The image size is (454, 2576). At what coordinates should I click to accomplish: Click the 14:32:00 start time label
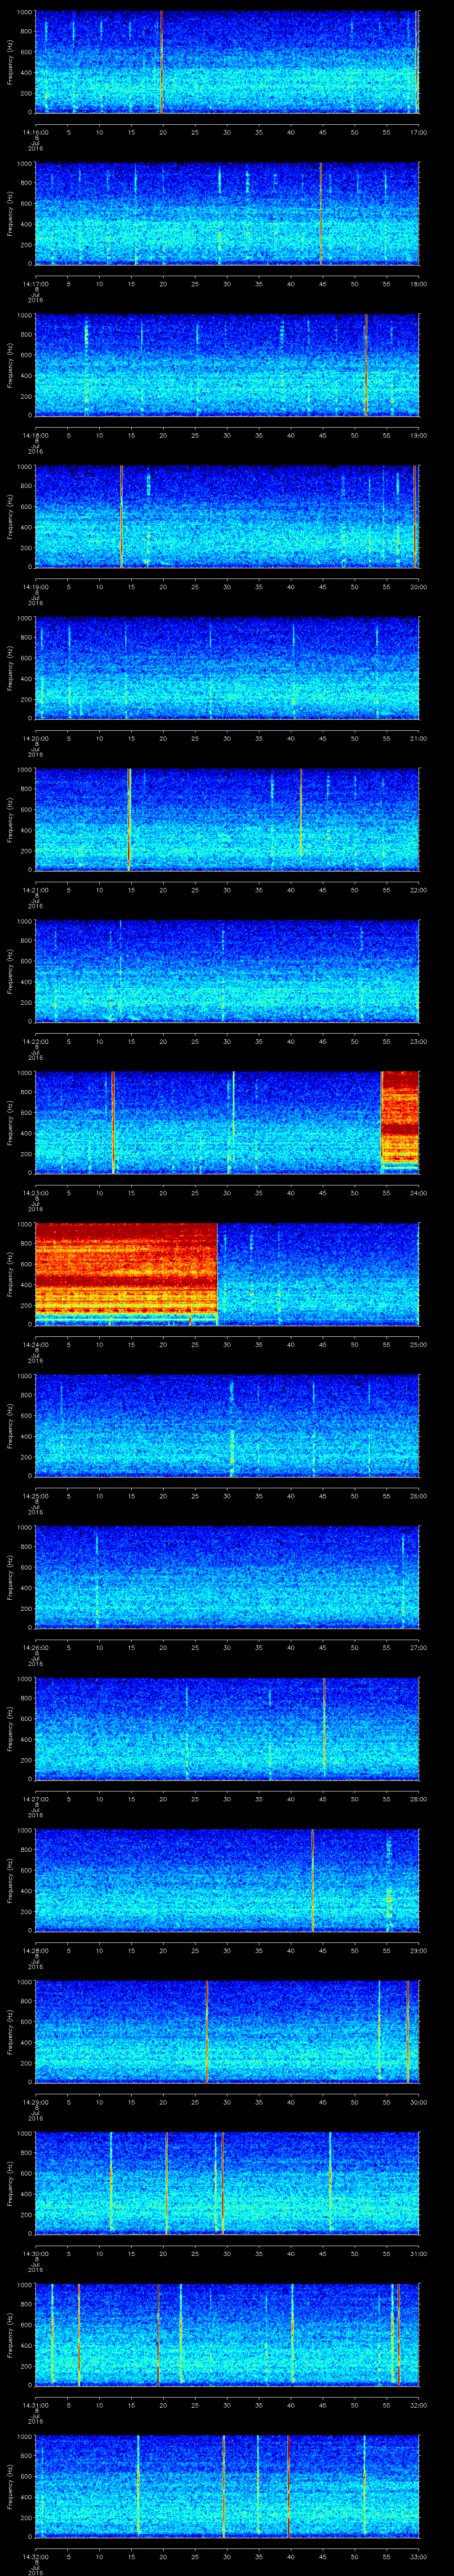36,2558
